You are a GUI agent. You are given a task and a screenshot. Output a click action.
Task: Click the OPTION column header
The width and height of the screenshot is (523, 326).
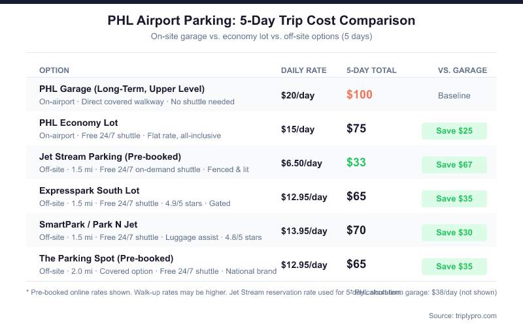tap(54, 70)
